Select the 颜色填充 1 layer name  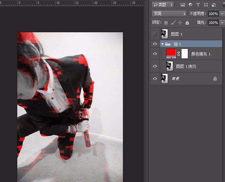point(201,54)
